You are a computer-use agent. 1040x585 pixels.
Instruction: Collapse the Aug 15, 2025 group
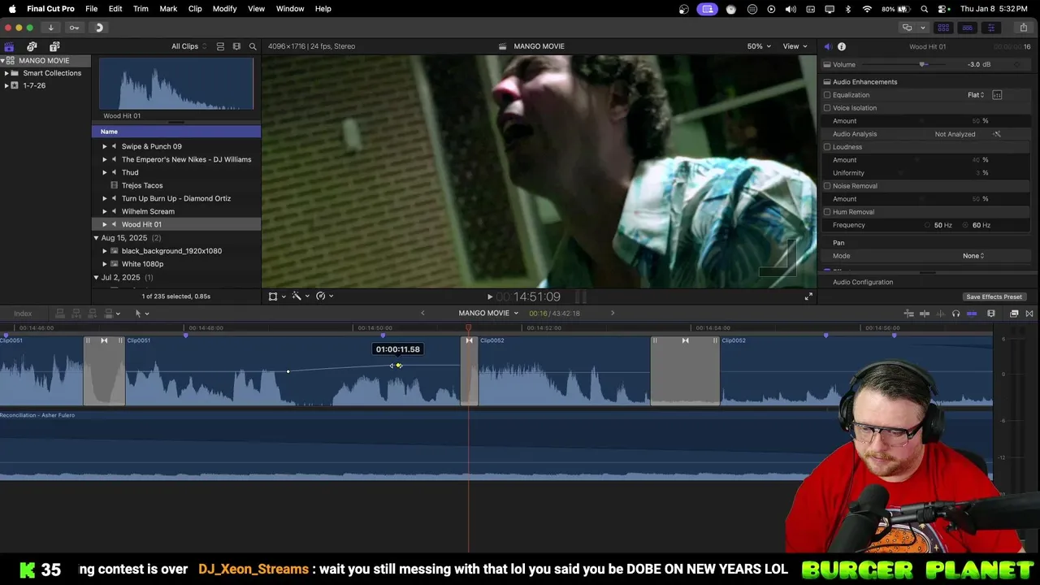pos(96,238)
